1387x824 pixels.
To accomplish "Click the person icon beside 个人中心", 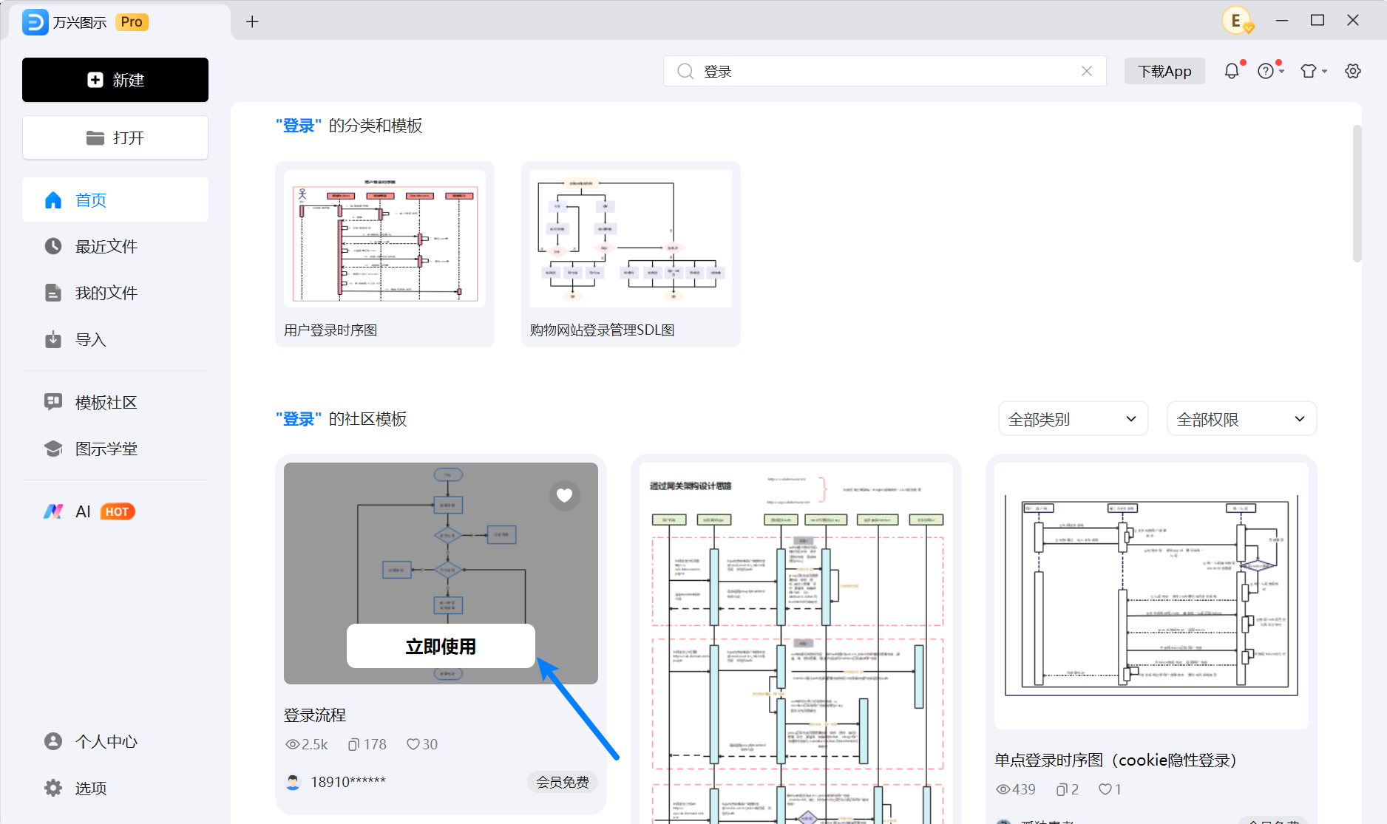I will [x=53, y=741].
